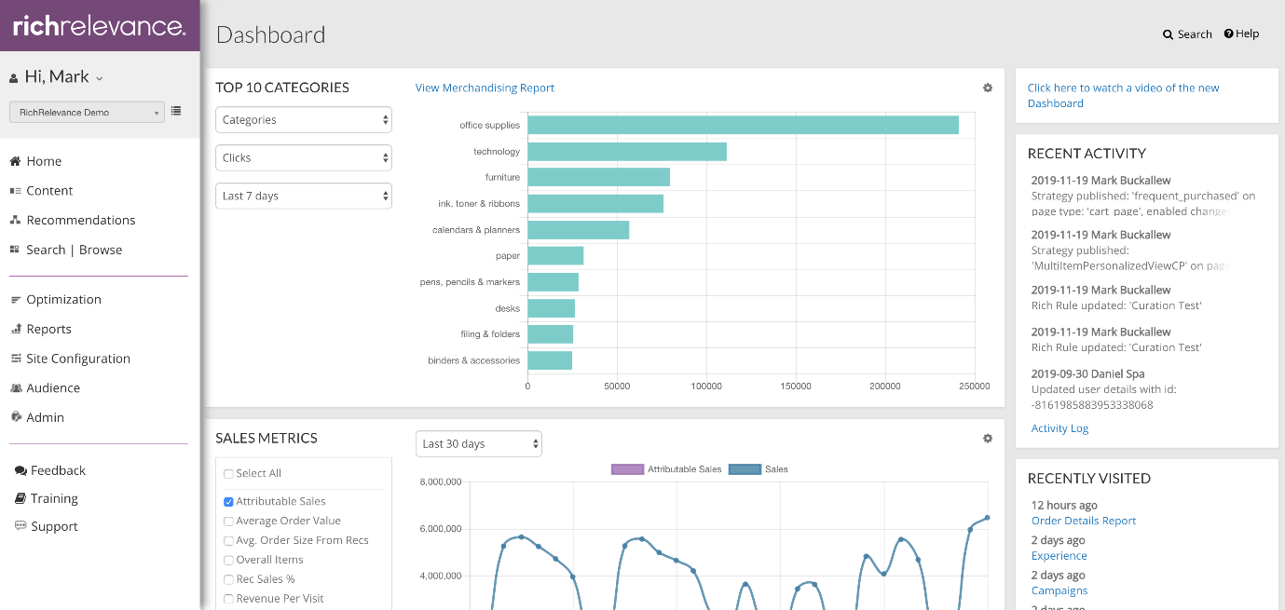Open the Activity Log link

(x=1059, y=429)
